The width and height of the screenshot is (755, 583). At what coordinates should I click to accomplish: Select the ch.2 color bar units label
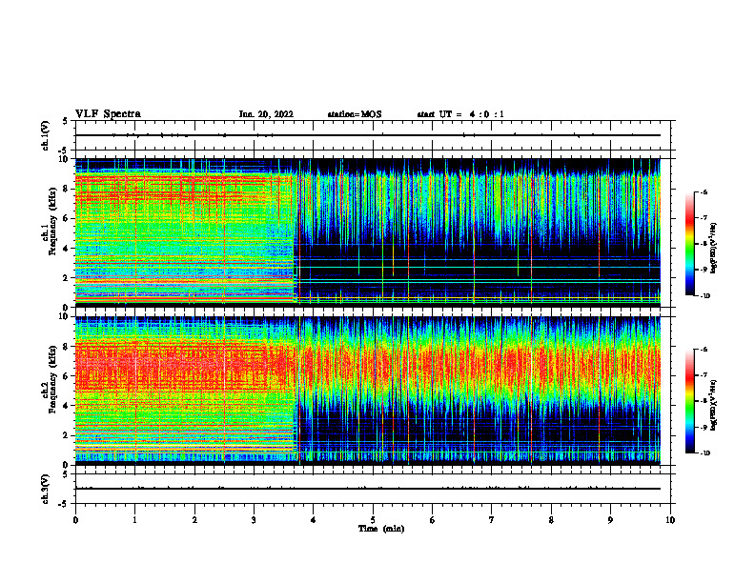tap(714, 406)
